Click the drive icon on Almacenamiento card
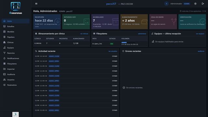Screen dimensions: 208x117 [x=144, y=22]
